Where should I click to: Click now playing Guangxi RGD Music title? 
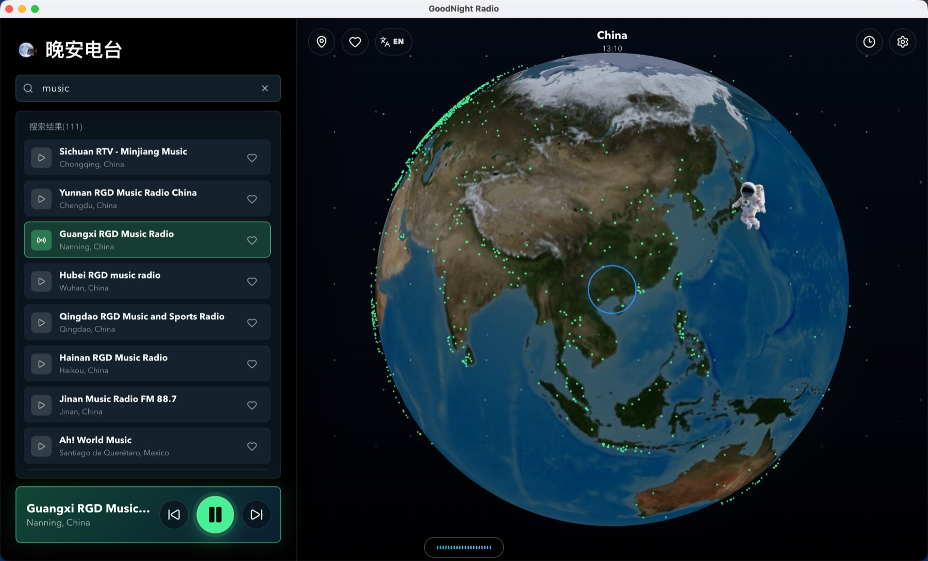(88, 508)
